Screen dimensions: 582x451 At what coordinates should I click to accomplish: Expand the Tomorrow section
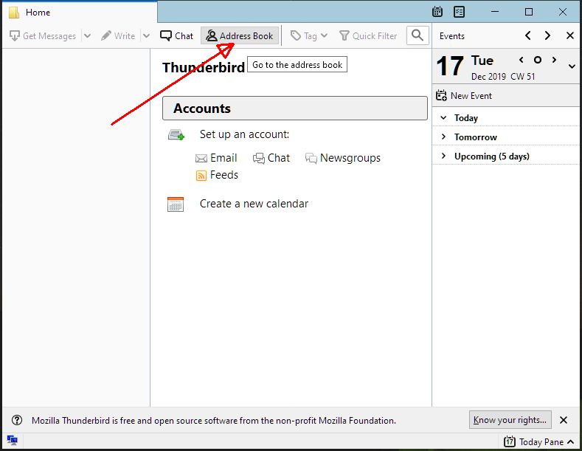point(443,137)
